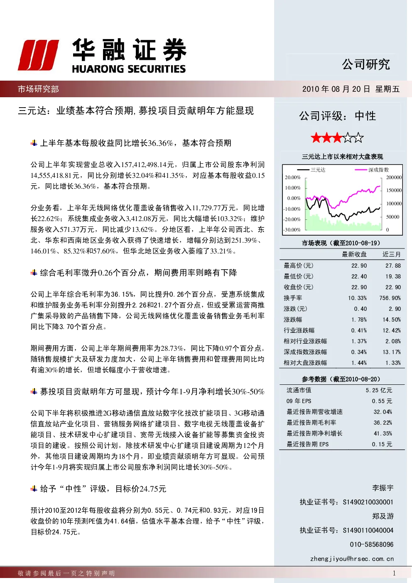
Task: Click the Huarong Securities red logo
Action: point(38,55)
